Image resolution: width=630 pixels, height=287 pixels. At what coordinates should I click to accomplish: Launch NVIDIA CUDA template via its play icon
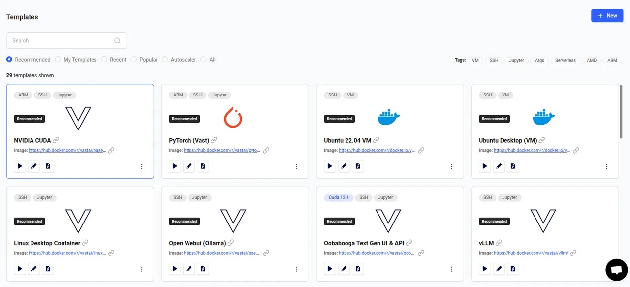[x=20, y=166]
